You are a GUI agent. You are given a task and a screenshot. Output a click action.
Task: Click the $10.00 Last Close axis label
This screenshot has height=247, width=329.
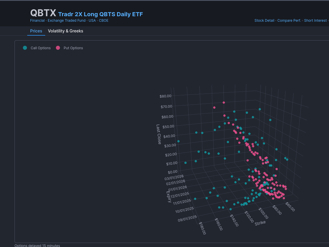(x=172, y=163)
